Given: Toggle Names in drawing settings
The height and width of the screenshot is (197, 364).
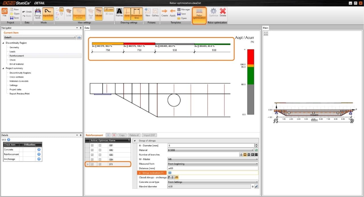Looking at the screenshot, I should click(x=119, y=13).
